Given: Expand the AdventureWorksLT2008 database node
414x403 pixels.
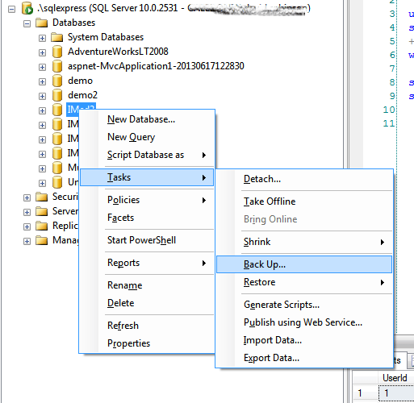Looking at the screenshot, I should [42, 52].
